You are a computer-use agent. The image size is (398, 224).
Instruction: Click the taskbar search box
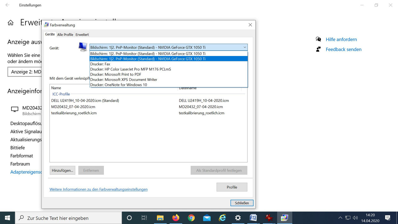point(68,218)
